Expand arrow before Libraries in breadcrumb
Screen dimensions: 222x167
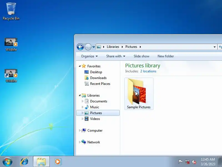pos(104,47)
